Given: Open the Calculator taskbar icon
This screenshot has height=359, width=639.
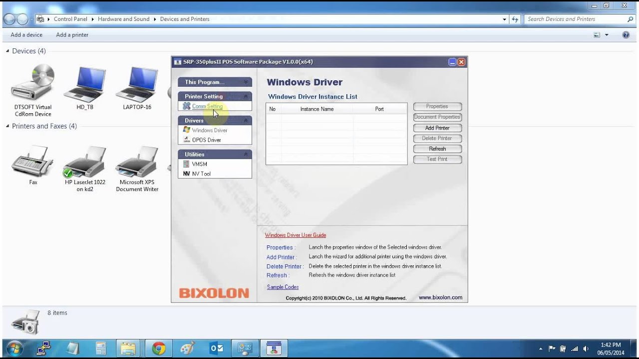Looking at the screenshot, I should pos(101,349).
